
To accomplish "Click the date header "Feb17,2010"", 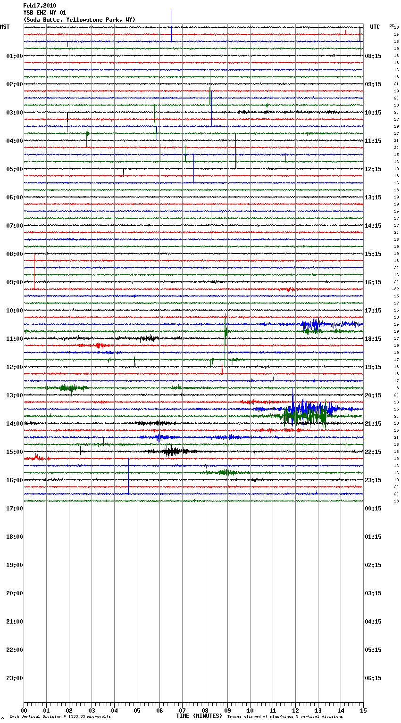I will click(x=40, y=6).
